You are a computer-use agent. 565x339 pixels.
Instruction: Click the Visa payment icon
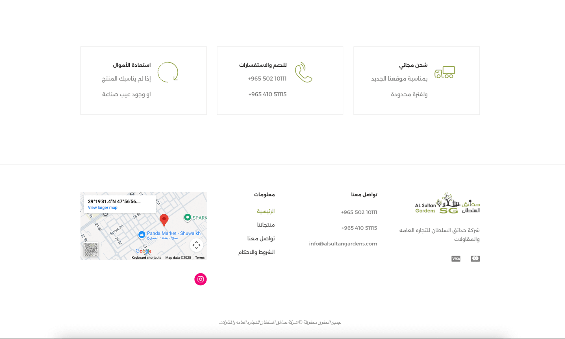456,258
